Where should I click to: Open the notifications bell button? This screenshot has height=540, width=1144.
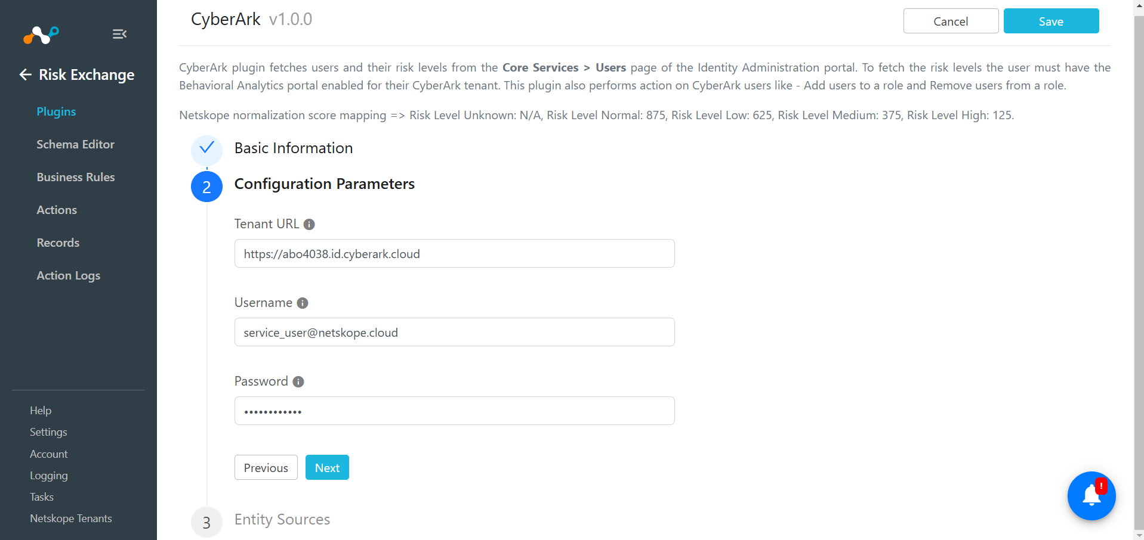(x=1091, y=496)
